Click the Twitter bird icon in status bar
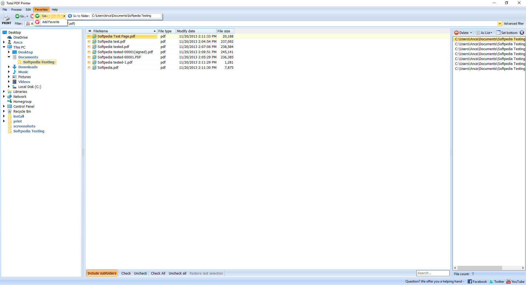 [x=491, y=281]
